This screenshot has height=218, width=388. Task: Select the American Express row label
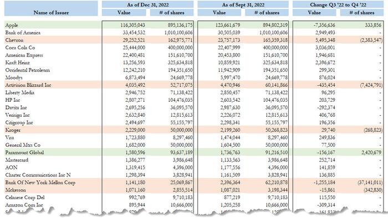click(24, 55)
